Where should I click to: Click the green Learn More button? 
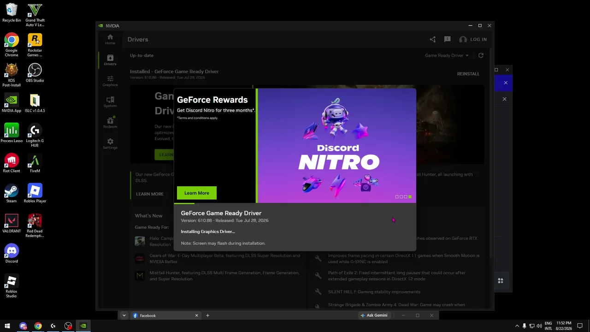(x=197, y=193)
